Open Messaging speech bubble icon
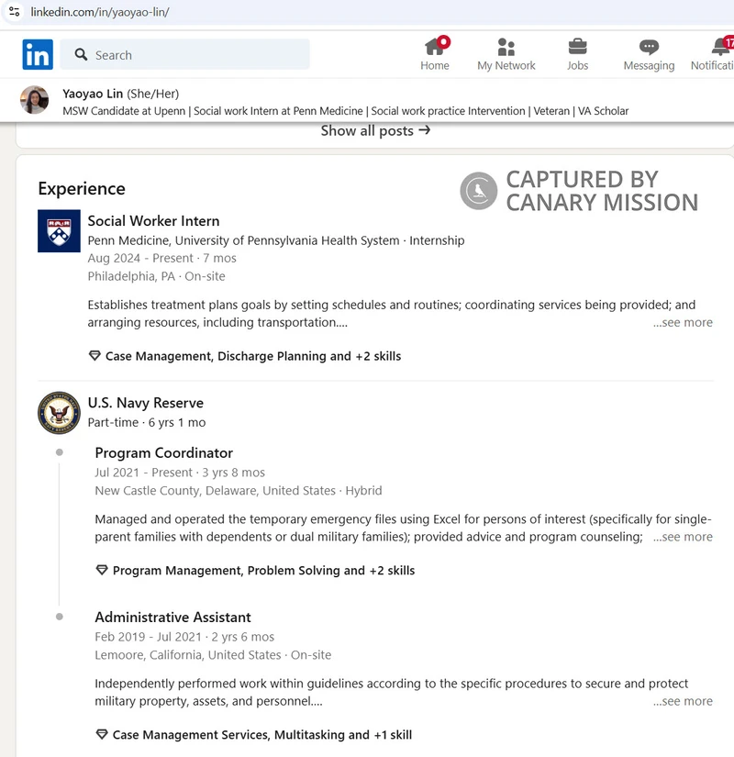The height and width of the screenshot is (757, 734). click(x=649, y=48)
